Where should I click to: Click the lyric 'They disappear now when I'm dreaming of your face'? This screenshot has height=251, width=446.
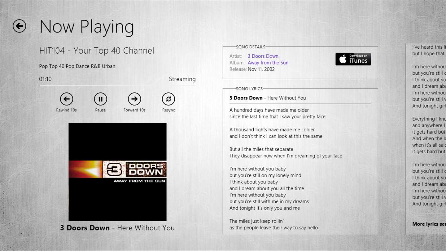pos(286,156)
